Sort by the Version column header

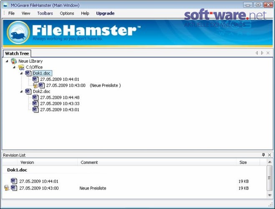tap(47, 162)
